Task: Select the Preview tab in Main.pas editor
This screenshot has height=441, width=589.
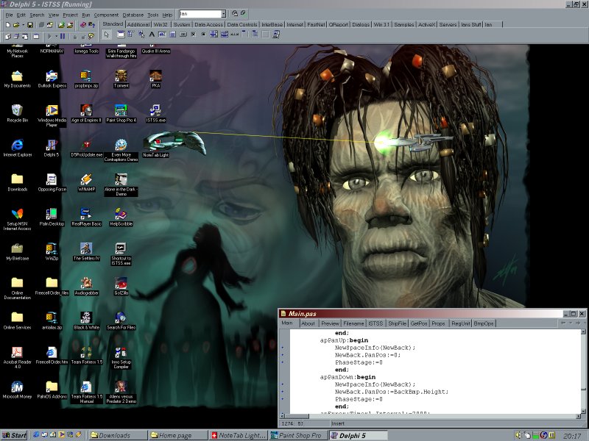Action: (x=330, y=323)
